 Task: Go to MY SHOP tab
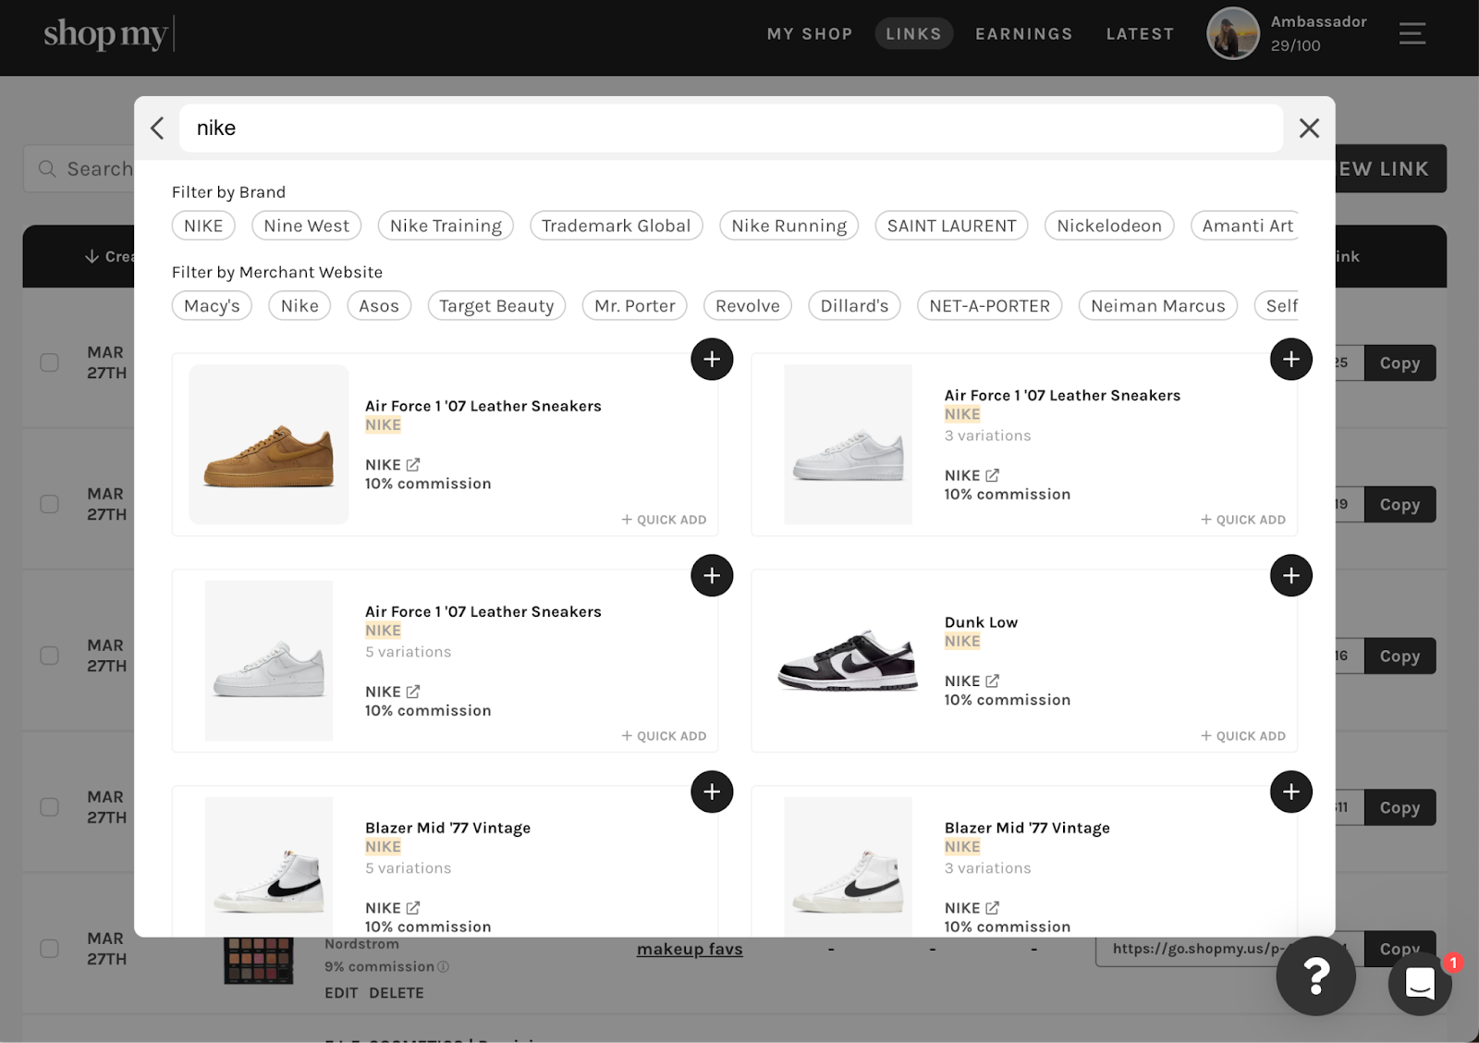[810, 34]
